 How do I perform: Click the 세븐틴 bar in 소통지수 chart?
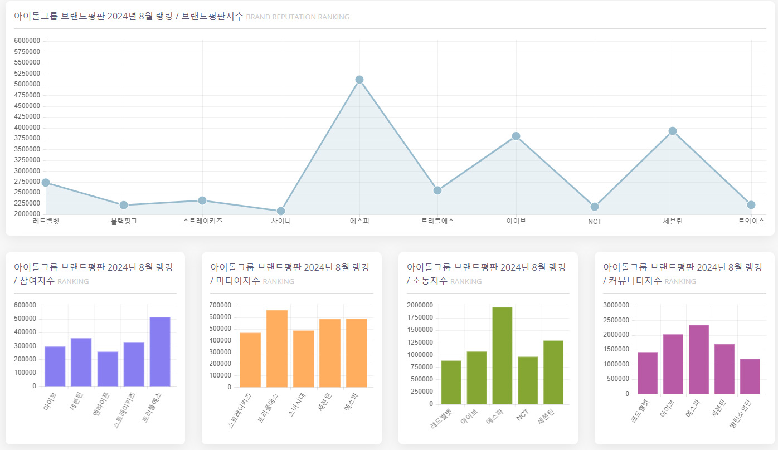tap(553, 373)
